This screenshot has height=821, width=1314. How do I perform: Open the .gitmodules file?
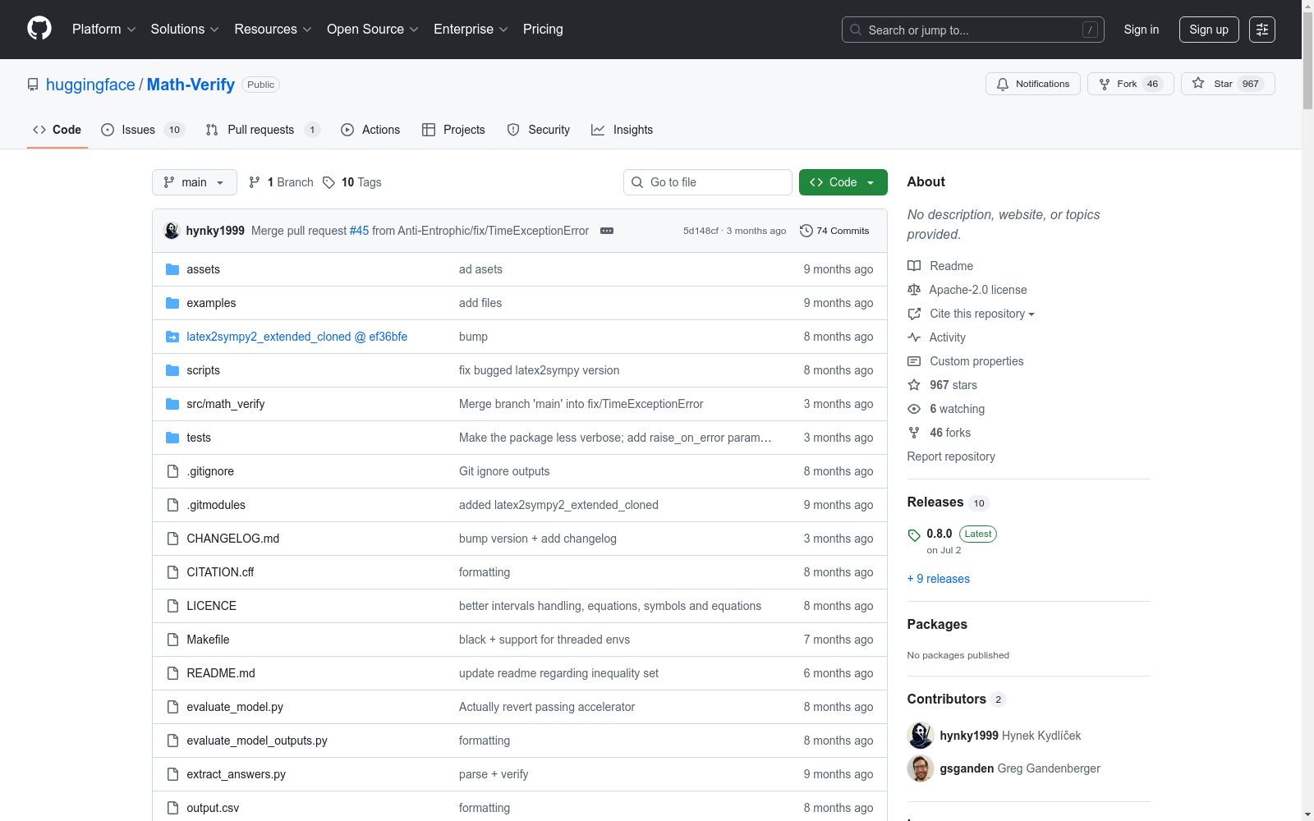216,505
